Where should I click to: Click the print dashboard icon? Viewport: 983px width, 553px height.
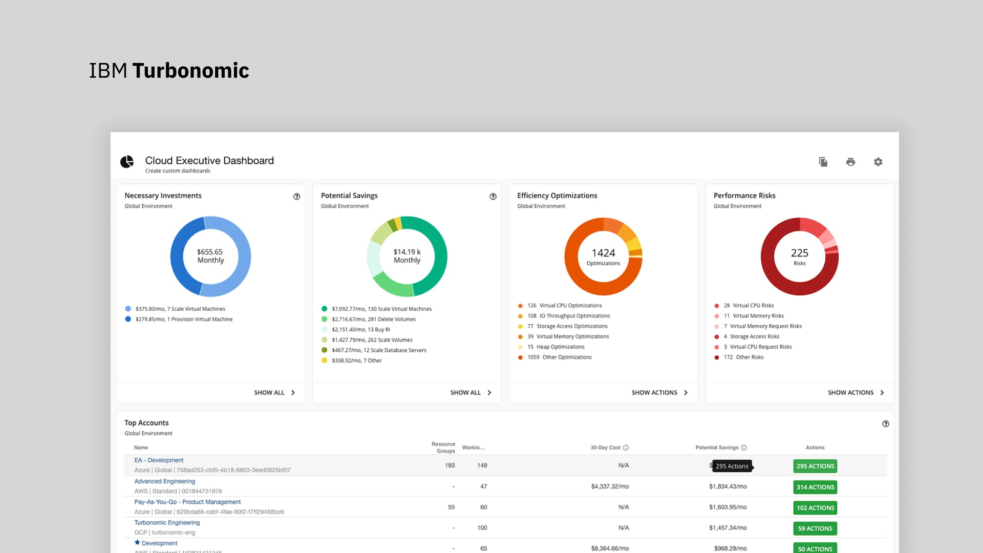pos(850,162)
